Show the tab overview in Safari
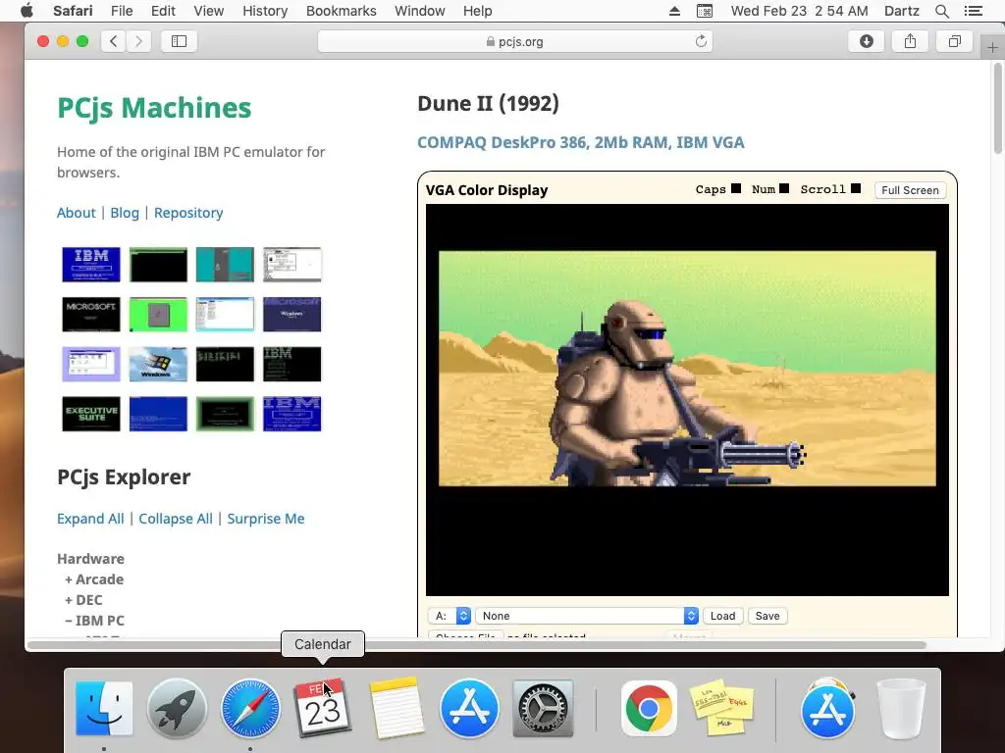Image resolution: width=1005 pixels, height=753 pixels. click(x=954, y=41)
